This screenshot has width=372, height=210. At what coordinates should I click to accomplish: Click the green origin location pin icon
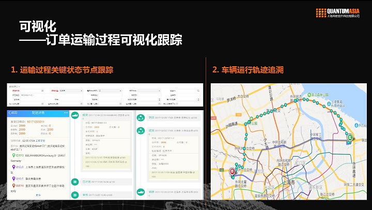point(12,155)
